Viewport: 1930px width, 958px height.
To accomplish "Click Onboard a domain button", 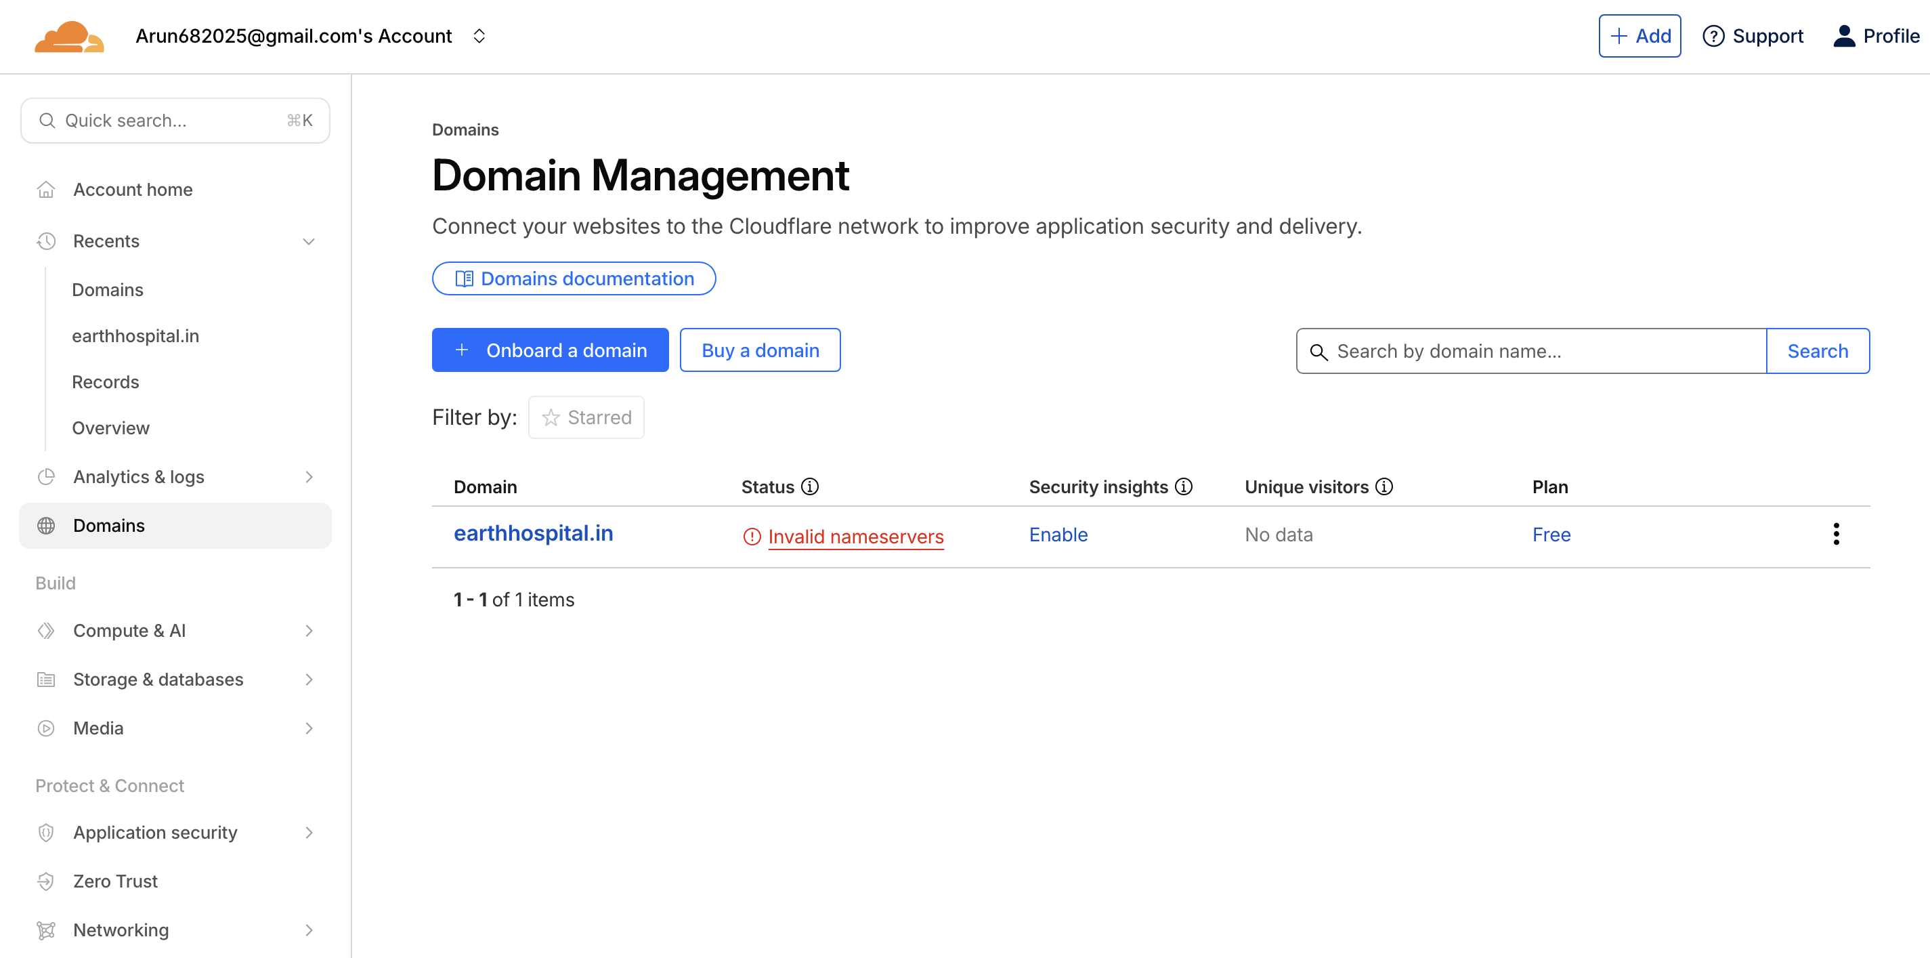I will coord(550,350).
